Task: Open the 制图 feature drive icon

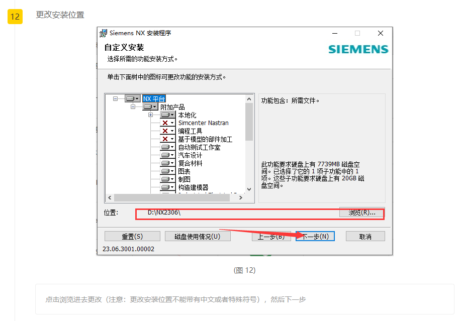Action: [168, 179]
